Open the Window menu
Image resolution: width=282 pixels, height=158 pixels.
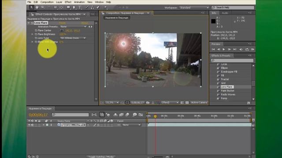click(x=99, y=2)
